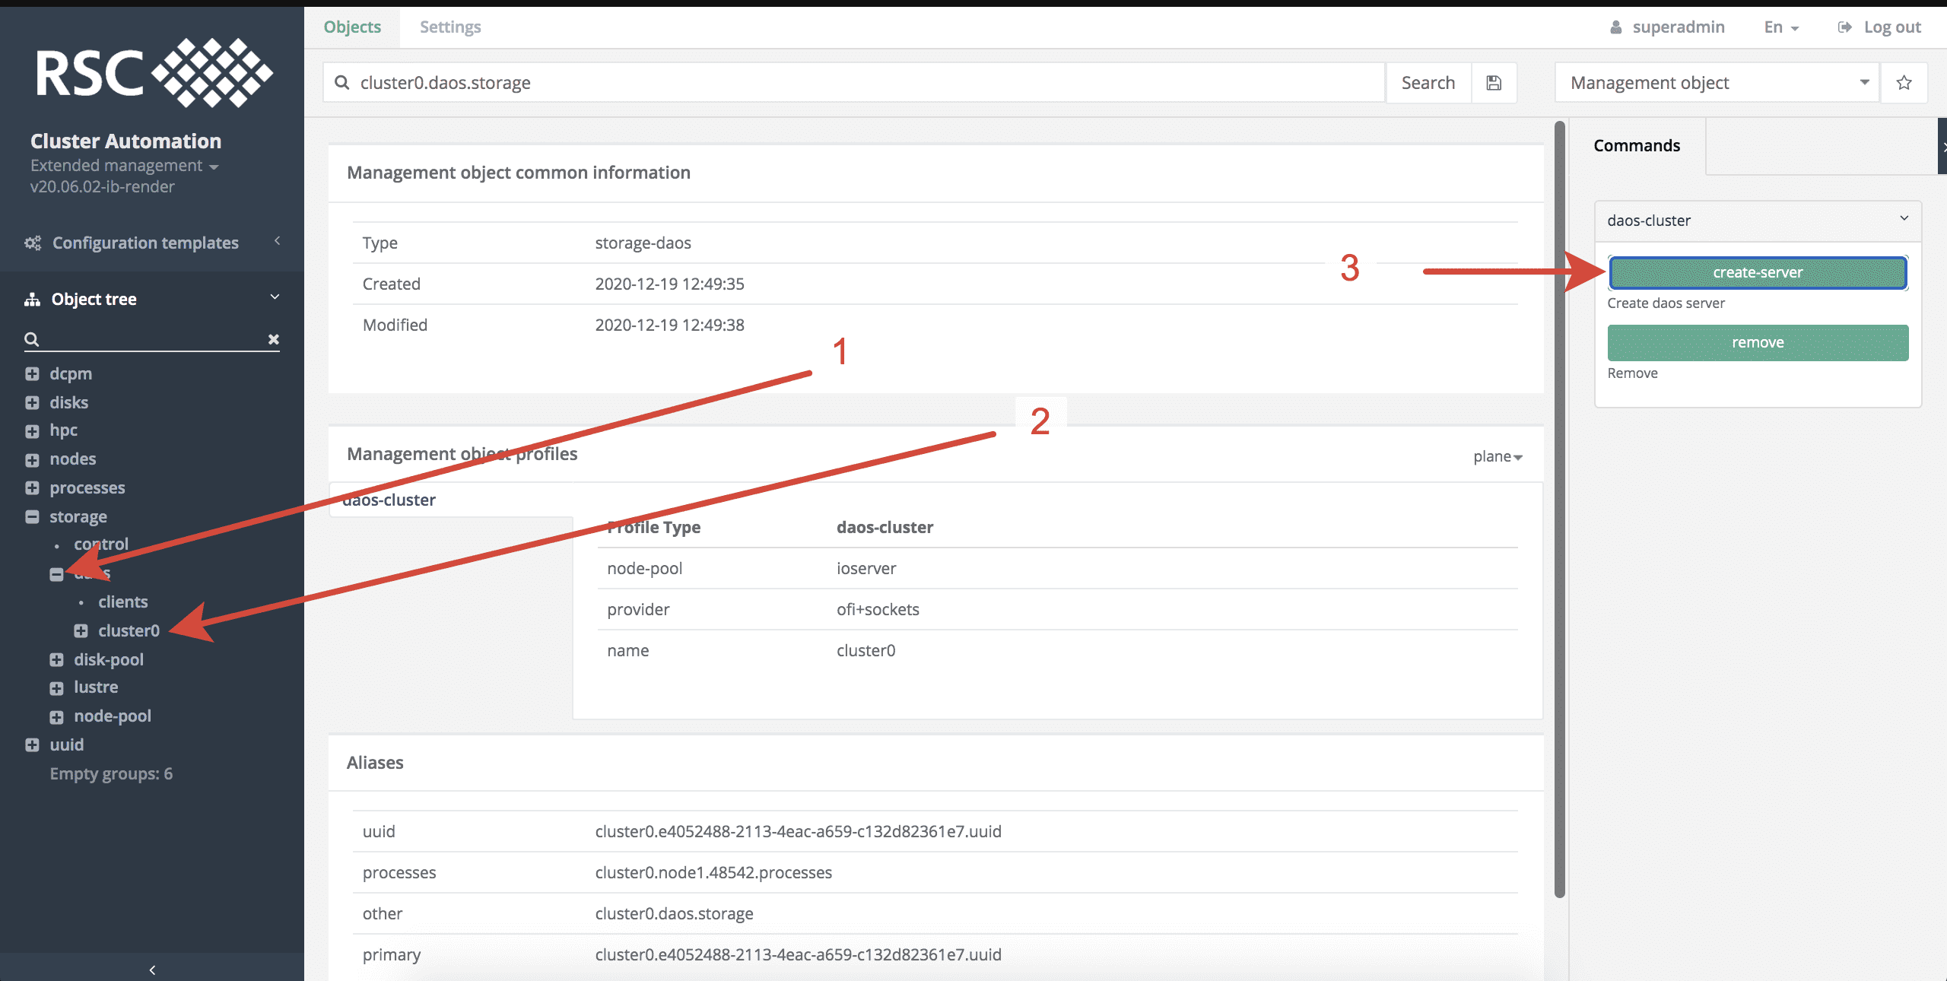Collapse the storage tree node
This screenshot has height=981, width=1947.
pyautogui.click(x=32, y=517)
